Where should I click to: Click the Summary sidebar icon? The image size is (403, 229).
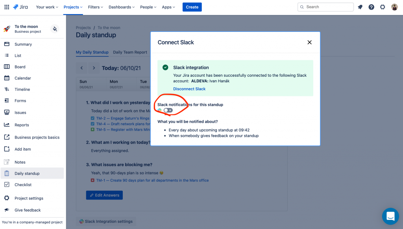click(x=7, y=44)
